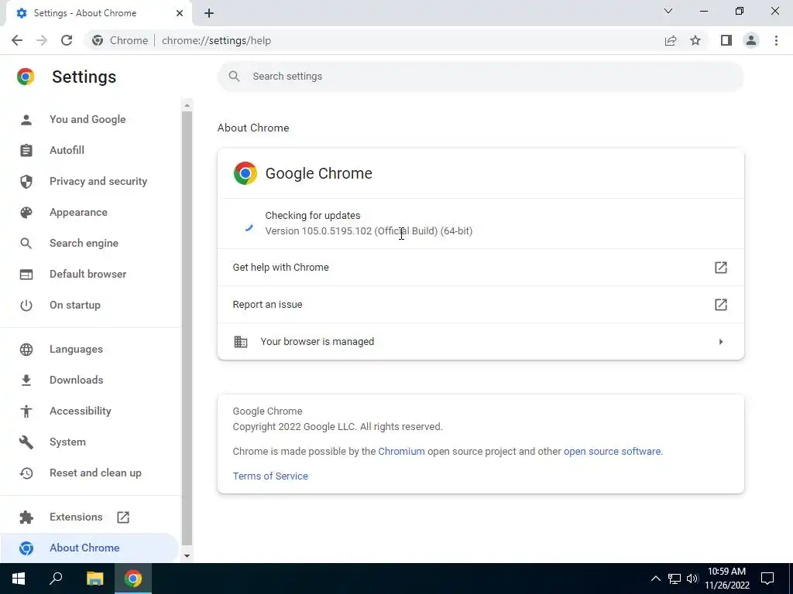Image resolution: width=793 pixels, height=594 pixels.
Task: Click the browser back arrow
Action: pyautogui.click(x=17, y=40)
